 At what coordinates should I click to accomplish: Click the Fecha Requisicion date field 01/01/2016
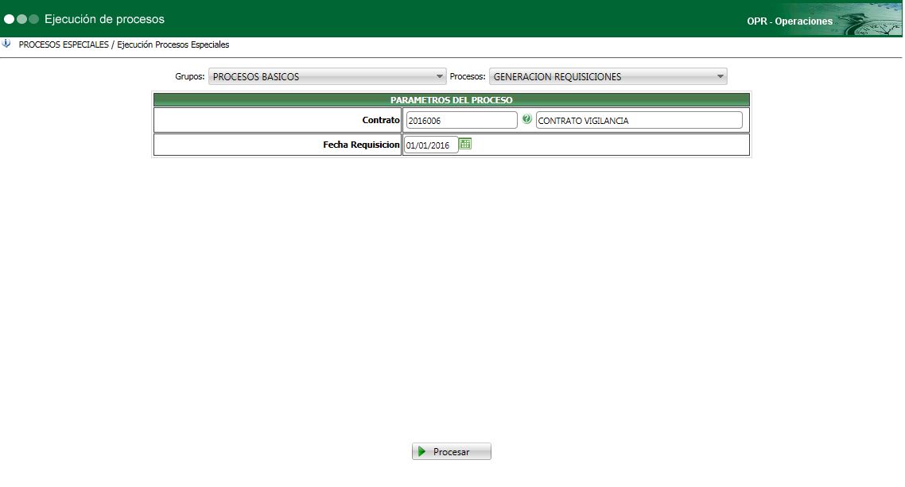tap(430, 145)
